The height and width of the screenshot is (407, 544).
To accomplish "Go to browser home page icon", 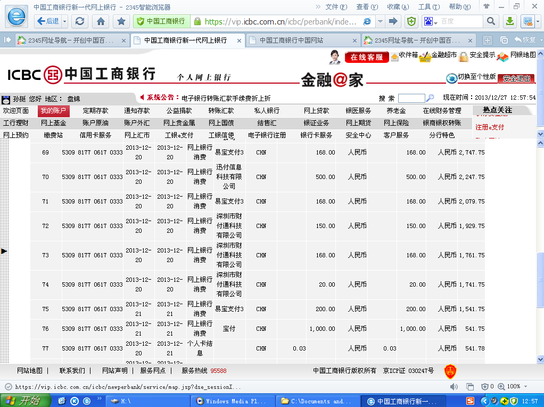I will click(101, 21).
